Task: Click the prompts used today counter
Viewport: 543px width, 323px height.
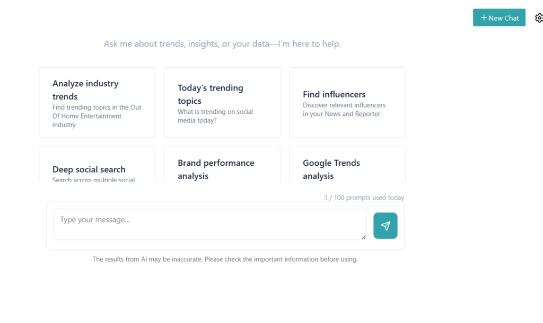Action: pyautogui.click(x=364, y=198)
